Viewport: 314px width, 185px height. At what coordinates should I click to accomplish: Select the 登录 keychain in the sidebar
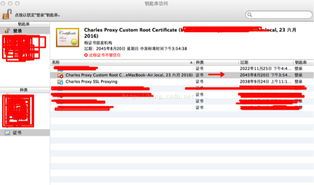pos(25,31)
